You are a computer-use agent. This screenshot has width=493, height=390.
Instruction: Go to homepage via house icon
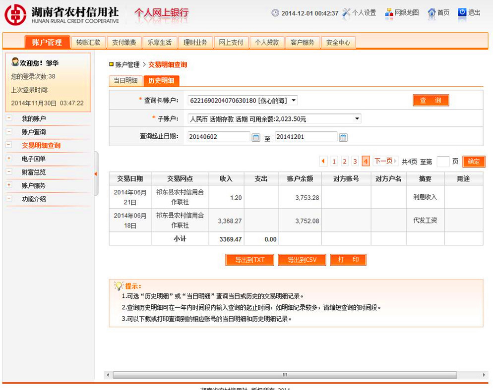[431, 13]
